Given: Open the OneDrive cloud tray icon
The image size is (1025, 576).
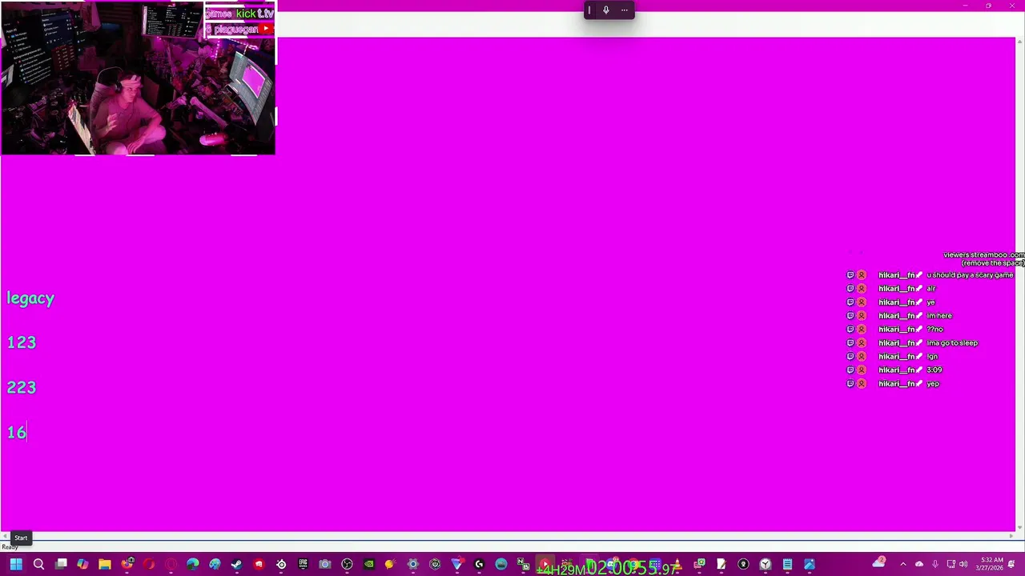Looking at the screenshot, I should tap(919, 564).
